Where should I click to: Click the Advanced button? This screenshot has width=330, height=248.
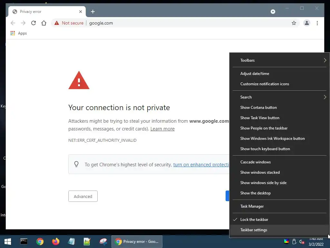point(83,196)
